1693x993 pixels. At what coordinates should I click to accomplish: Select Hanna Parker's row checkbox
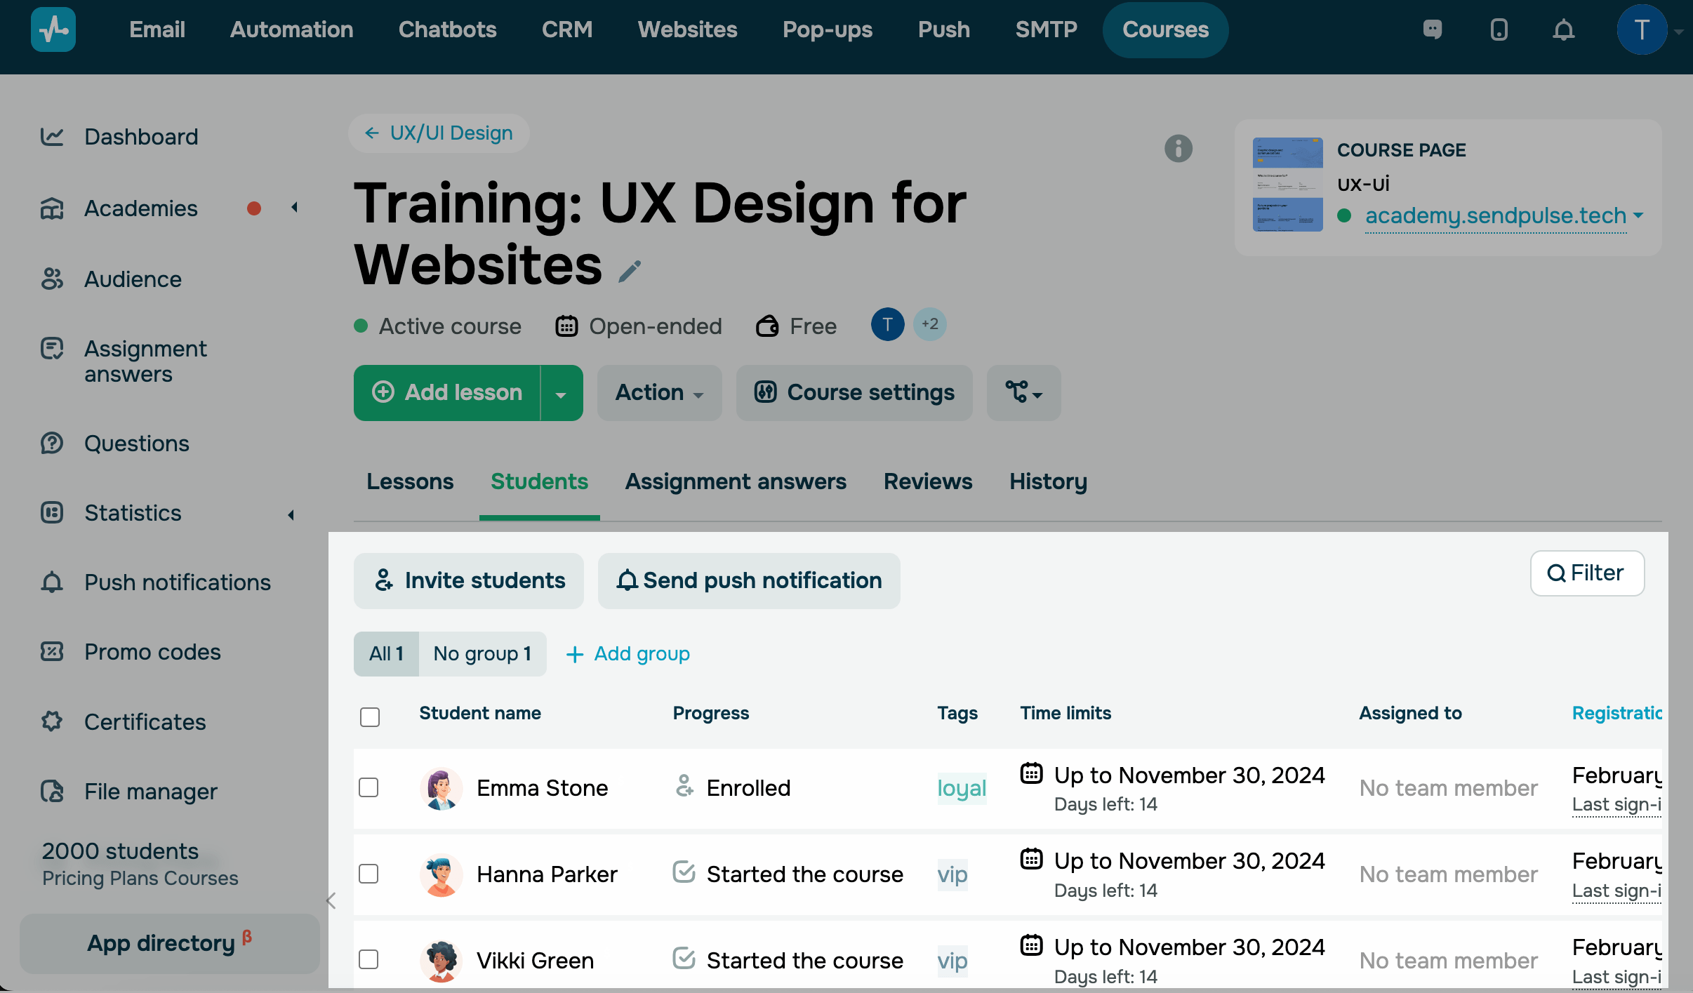pos(369,874)
